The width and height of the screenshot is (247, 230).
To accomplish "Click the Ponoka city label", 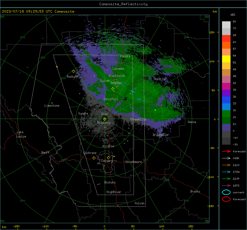I will [125, 56].
